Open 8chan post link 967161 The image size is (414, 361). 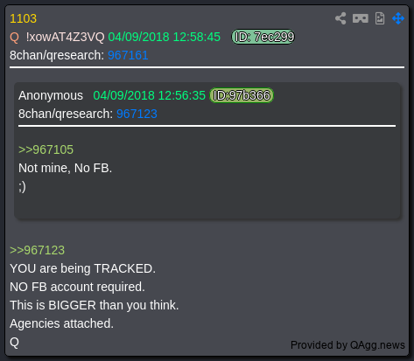pyautogui.click(x=128, y=55)
